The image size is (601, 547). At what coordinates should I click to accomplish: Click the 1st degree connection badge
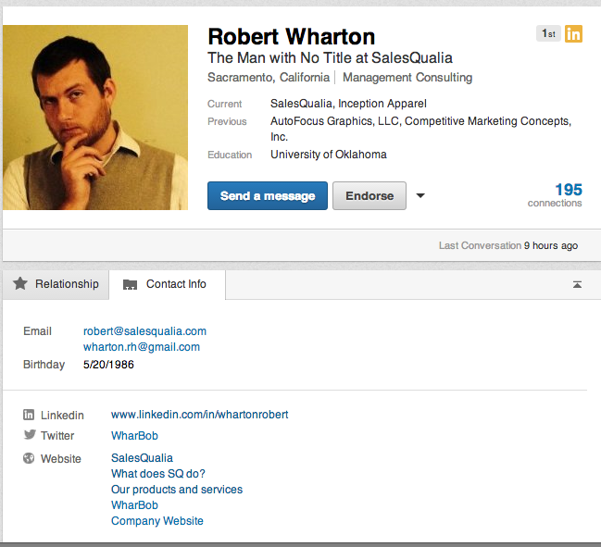click(x=548, y=33)
